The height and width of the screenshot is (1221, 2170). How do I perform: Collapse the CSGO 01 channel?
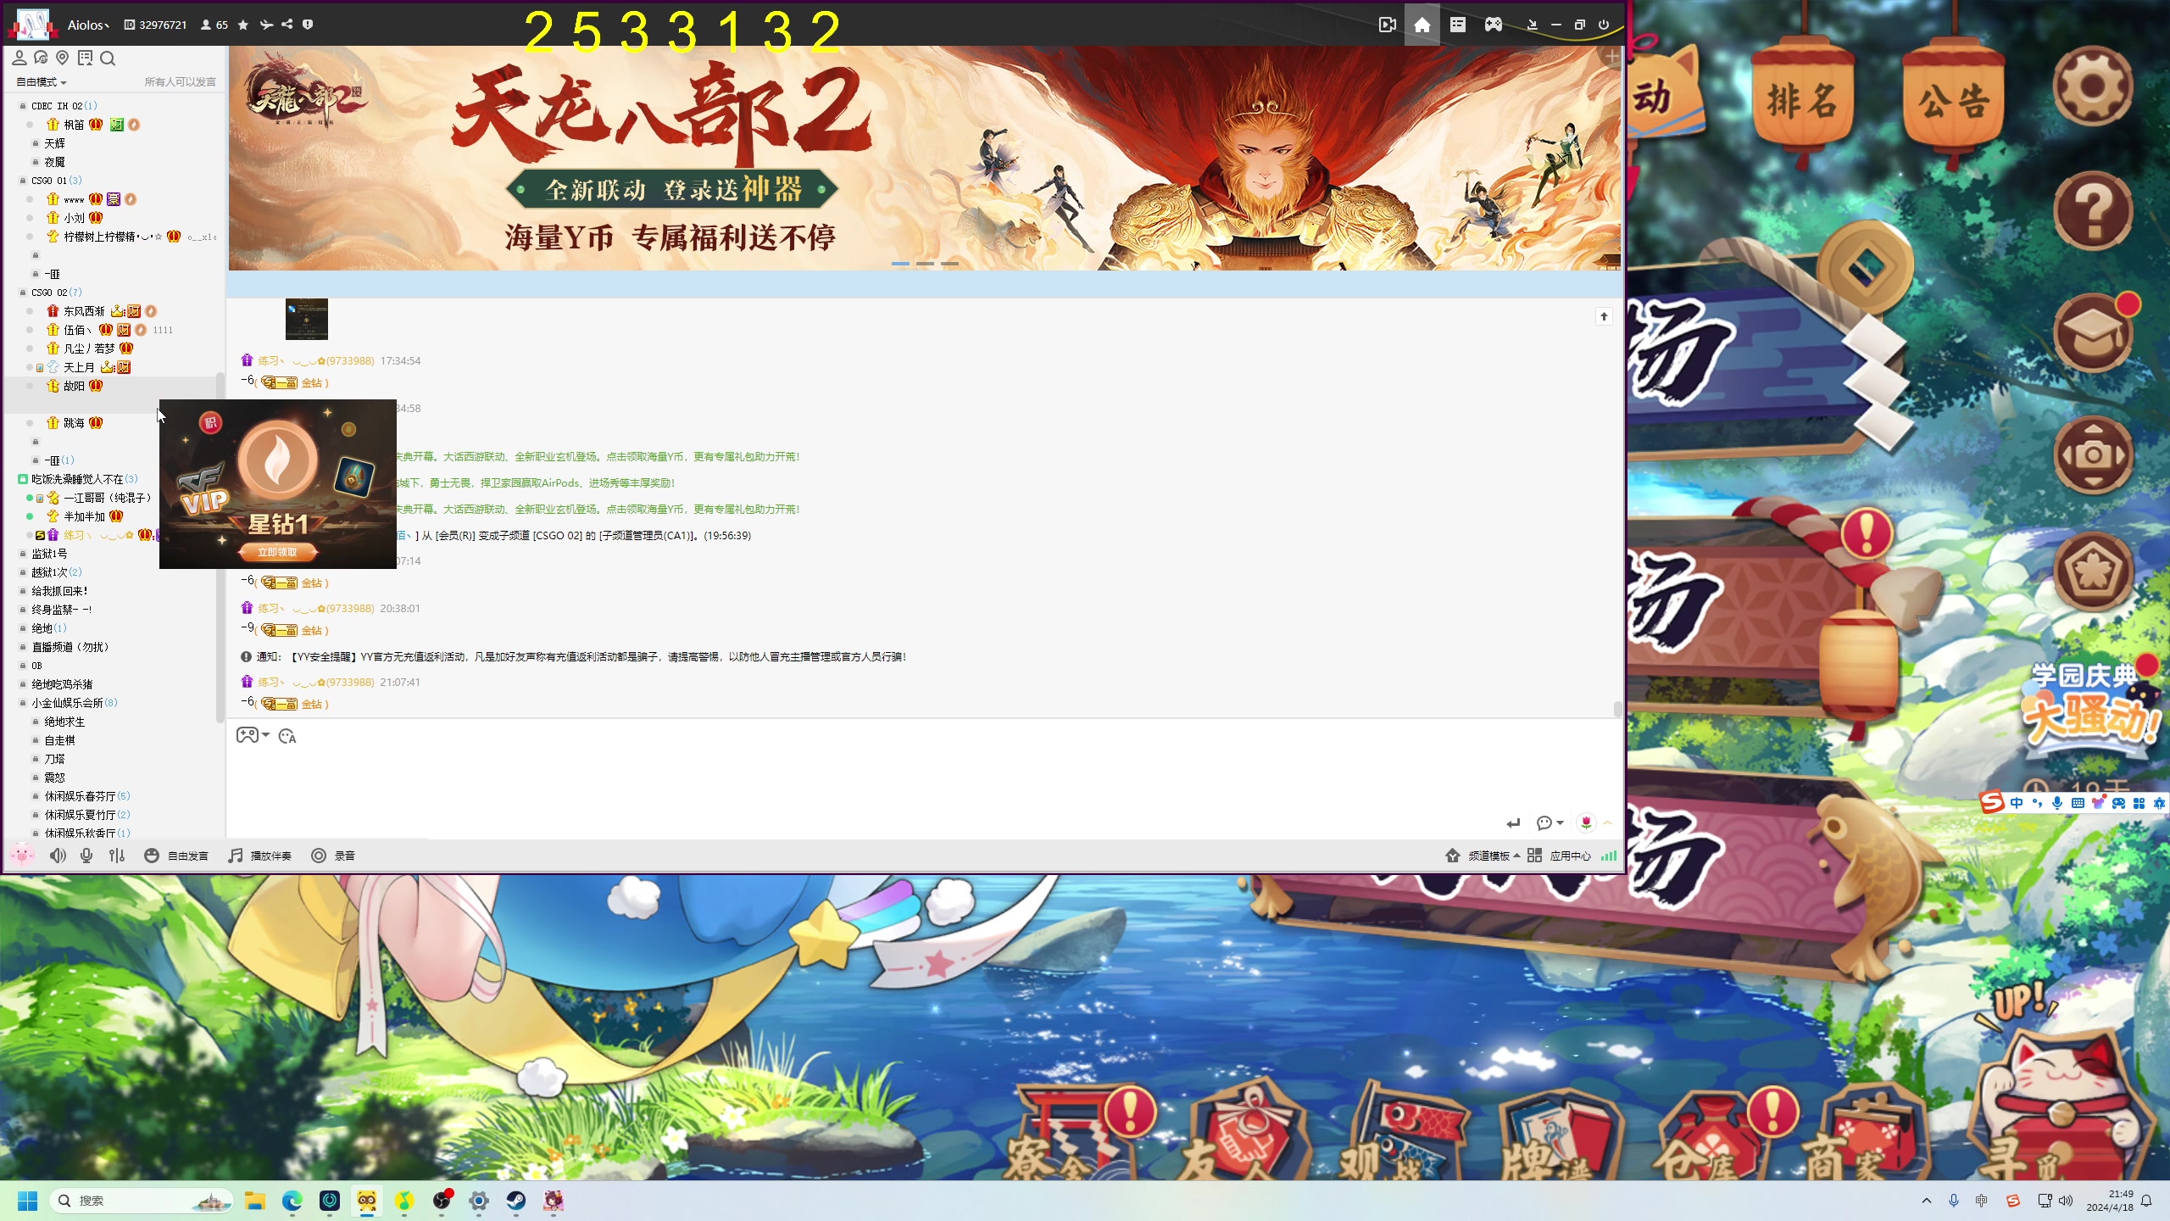point(23,181)
